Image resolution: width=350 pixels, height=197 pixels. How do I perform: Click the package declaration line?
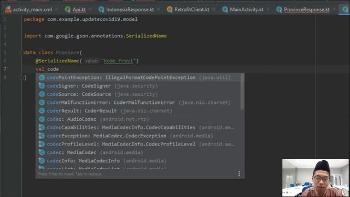(x=80, y=20)
